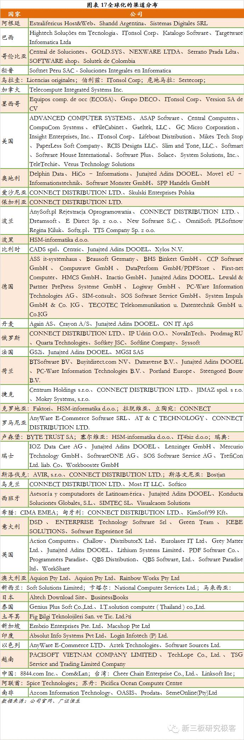This screenshot has height=740, width=244.
Task: Click the 奥地利 country cell
Action: 14,178
